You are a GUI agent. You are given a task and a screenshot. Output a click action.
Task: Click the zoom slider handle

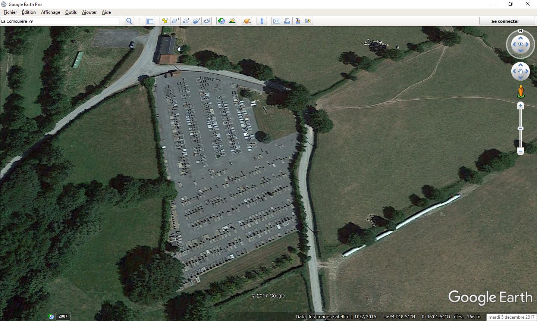tap(521, 128)
